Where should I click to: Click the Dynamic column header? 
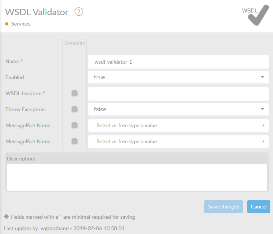tap(75, 43)
